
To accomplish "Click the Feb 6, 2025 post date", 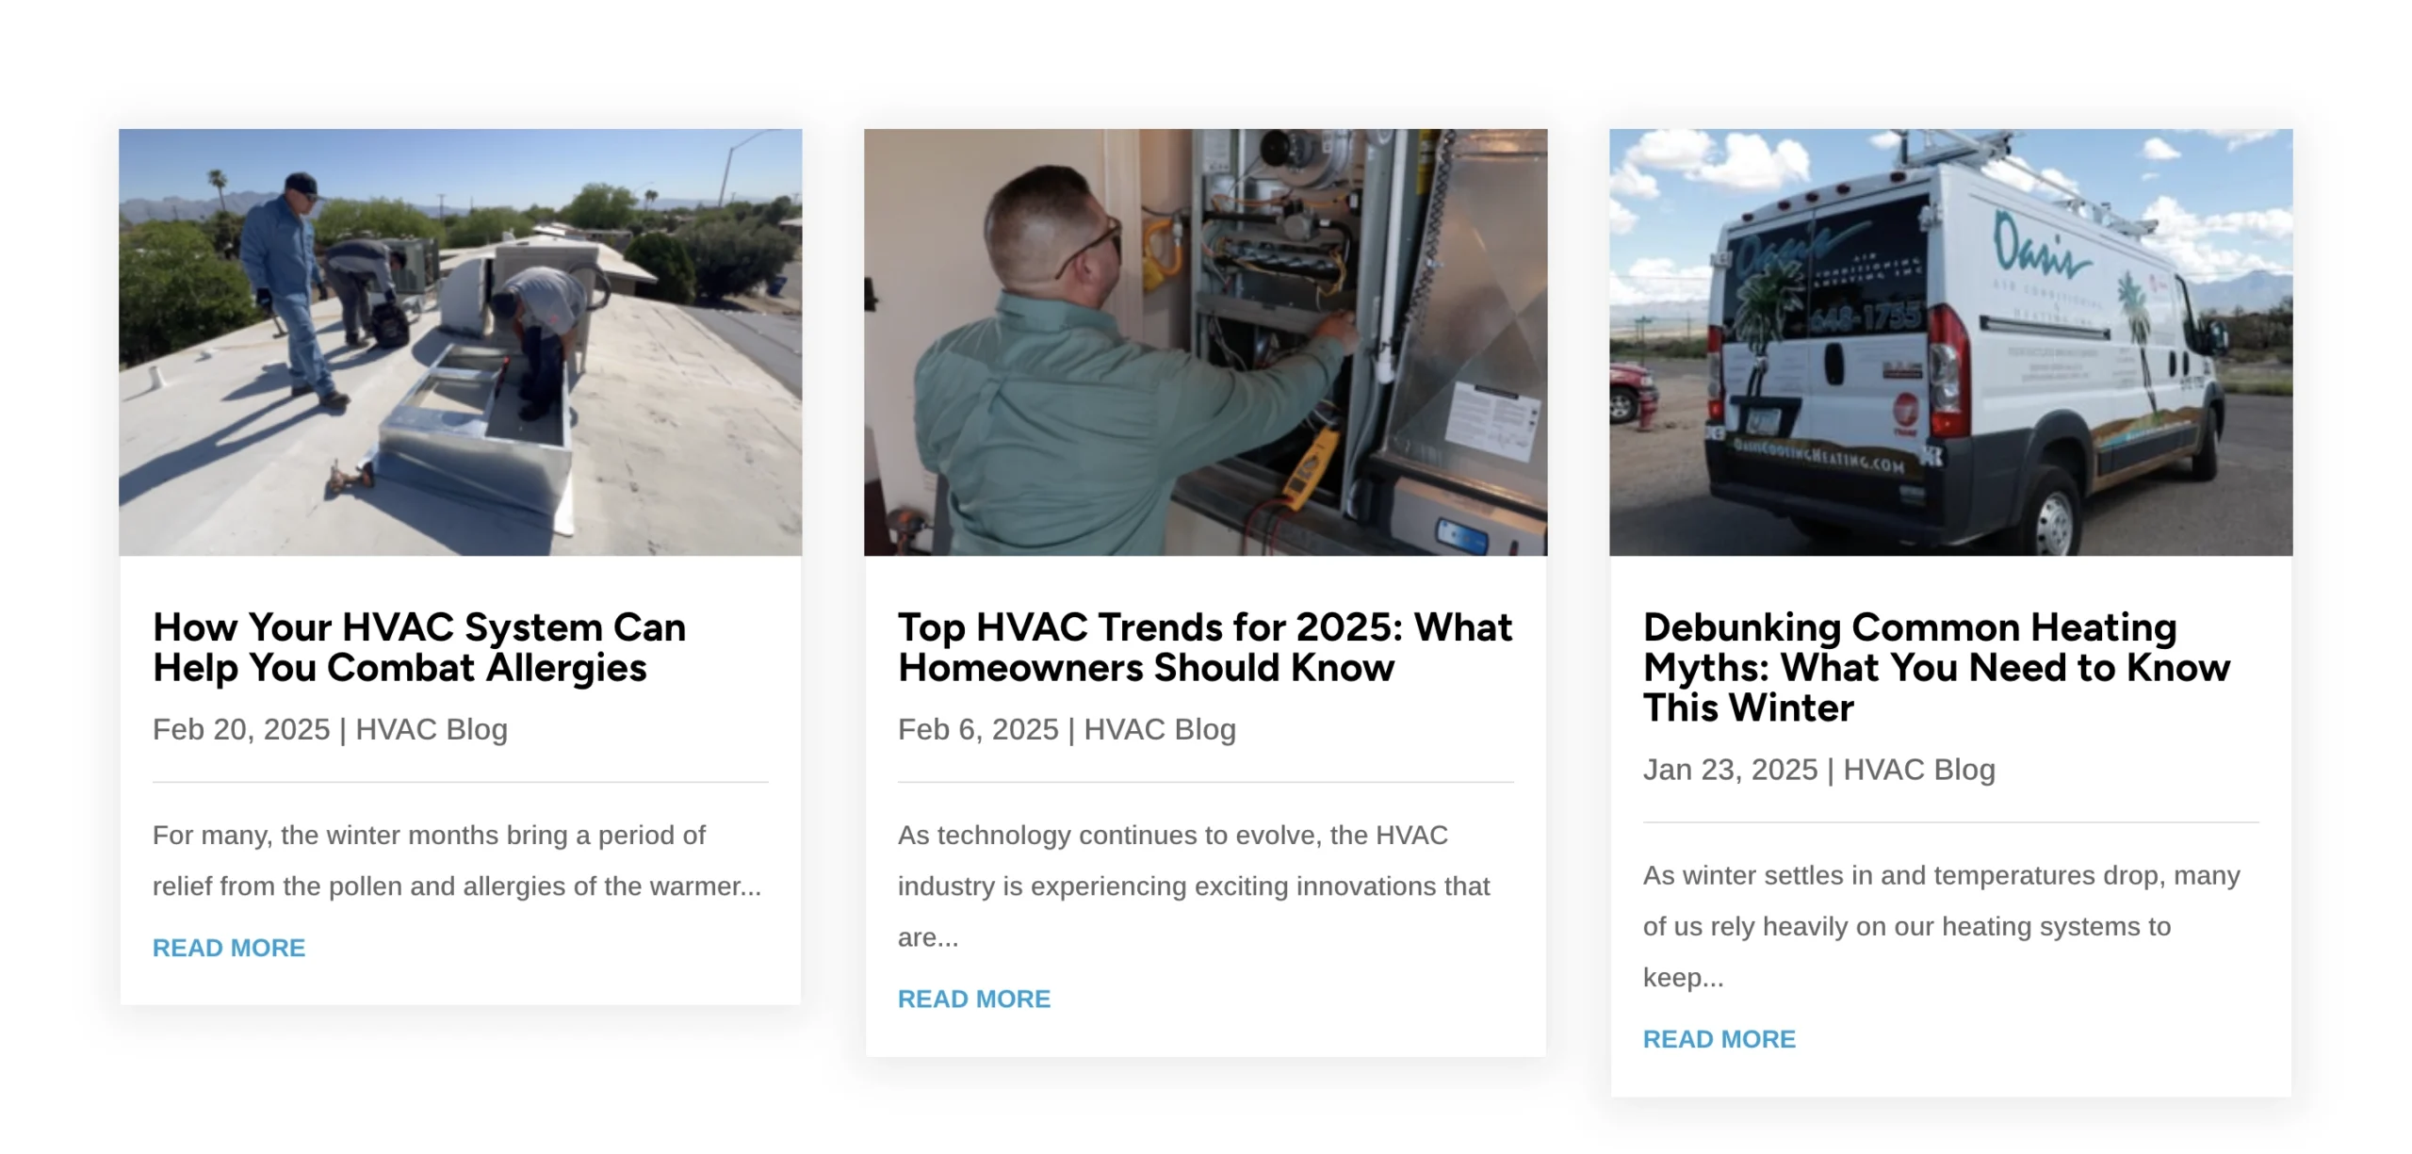I will click(978, 729).
